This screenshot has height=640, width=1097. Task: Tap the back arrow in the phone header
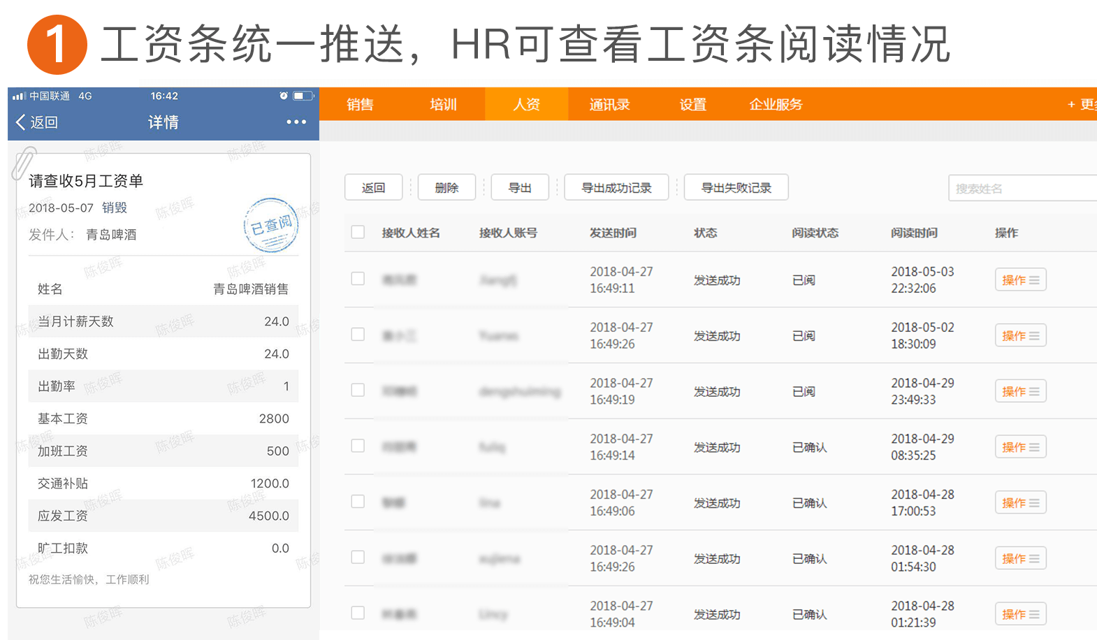point(21,122)
